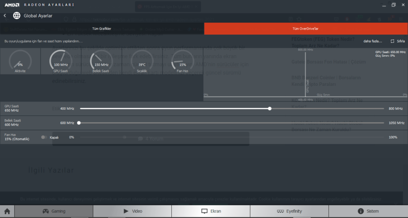
Task: Click the Bellek Saati slider handle
Action: tap(79, 123)
